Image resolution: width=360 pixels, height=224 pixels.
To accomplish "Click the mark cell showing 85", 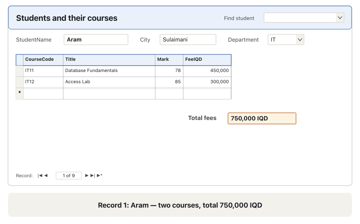I will [169, 82].
